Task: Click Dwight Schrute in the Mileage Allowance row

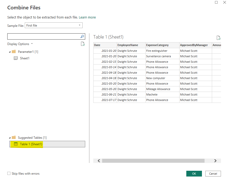Action: click(131, 89)
